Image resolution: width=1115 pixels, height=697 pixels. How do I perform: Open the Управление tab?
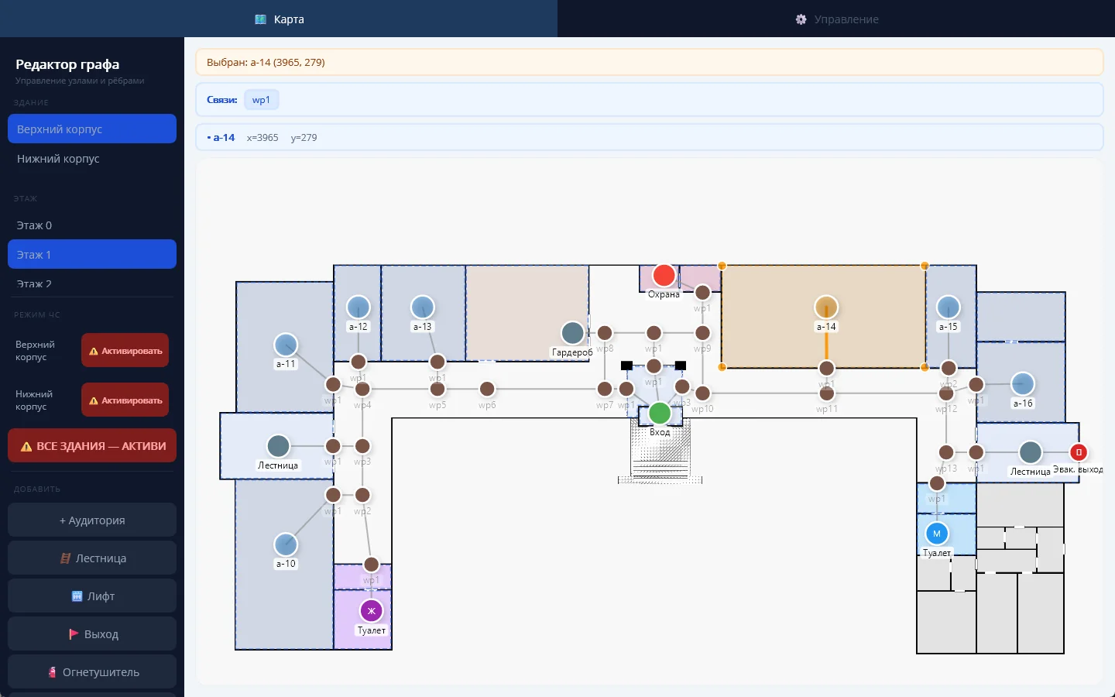pos(836,19)
